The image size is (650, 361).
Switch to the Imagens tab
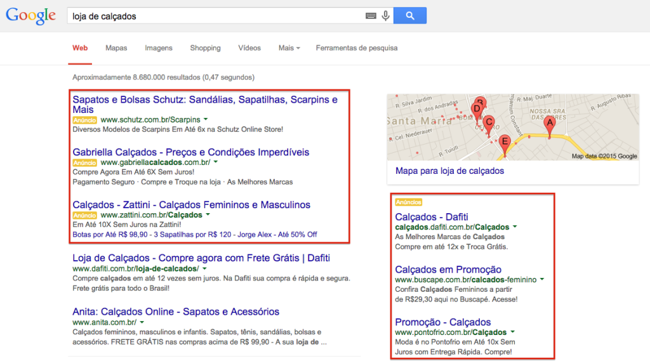pos(158,48)
